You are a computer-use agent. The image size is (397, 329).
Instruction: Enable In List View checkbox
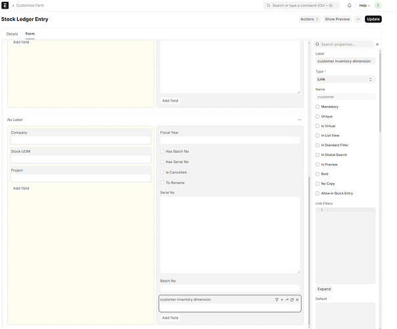[317, 136]
